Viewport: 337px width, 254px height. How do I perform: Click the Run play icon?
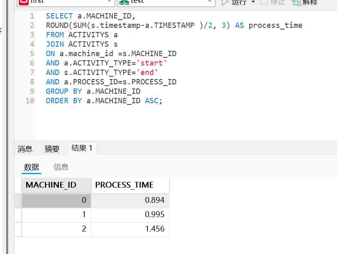(x=225, y=2)
